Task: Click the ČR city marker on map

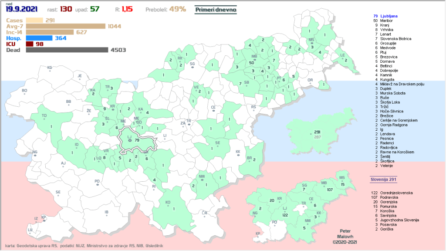Action: pyautogui.click(x=204, y=214)
